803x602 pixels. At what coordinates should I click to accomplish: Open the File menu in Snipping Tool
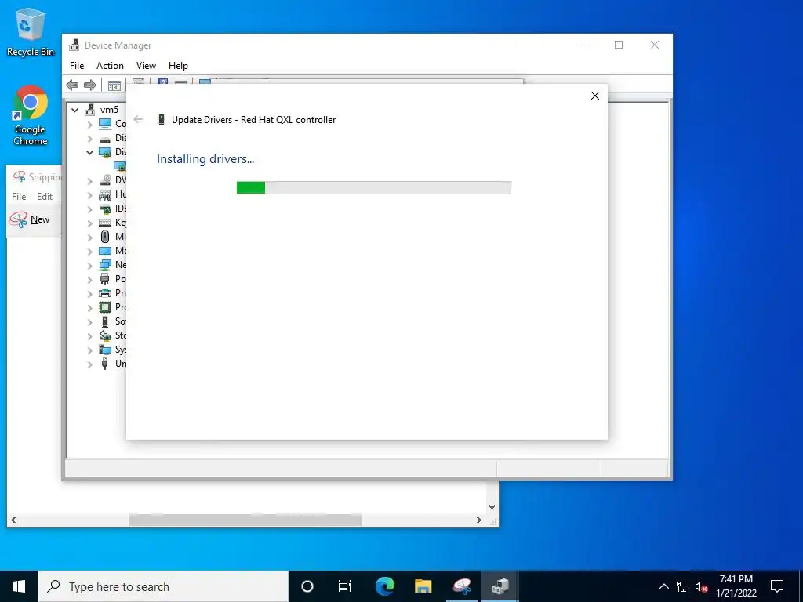pyautogui.click(x=19, y=197)
